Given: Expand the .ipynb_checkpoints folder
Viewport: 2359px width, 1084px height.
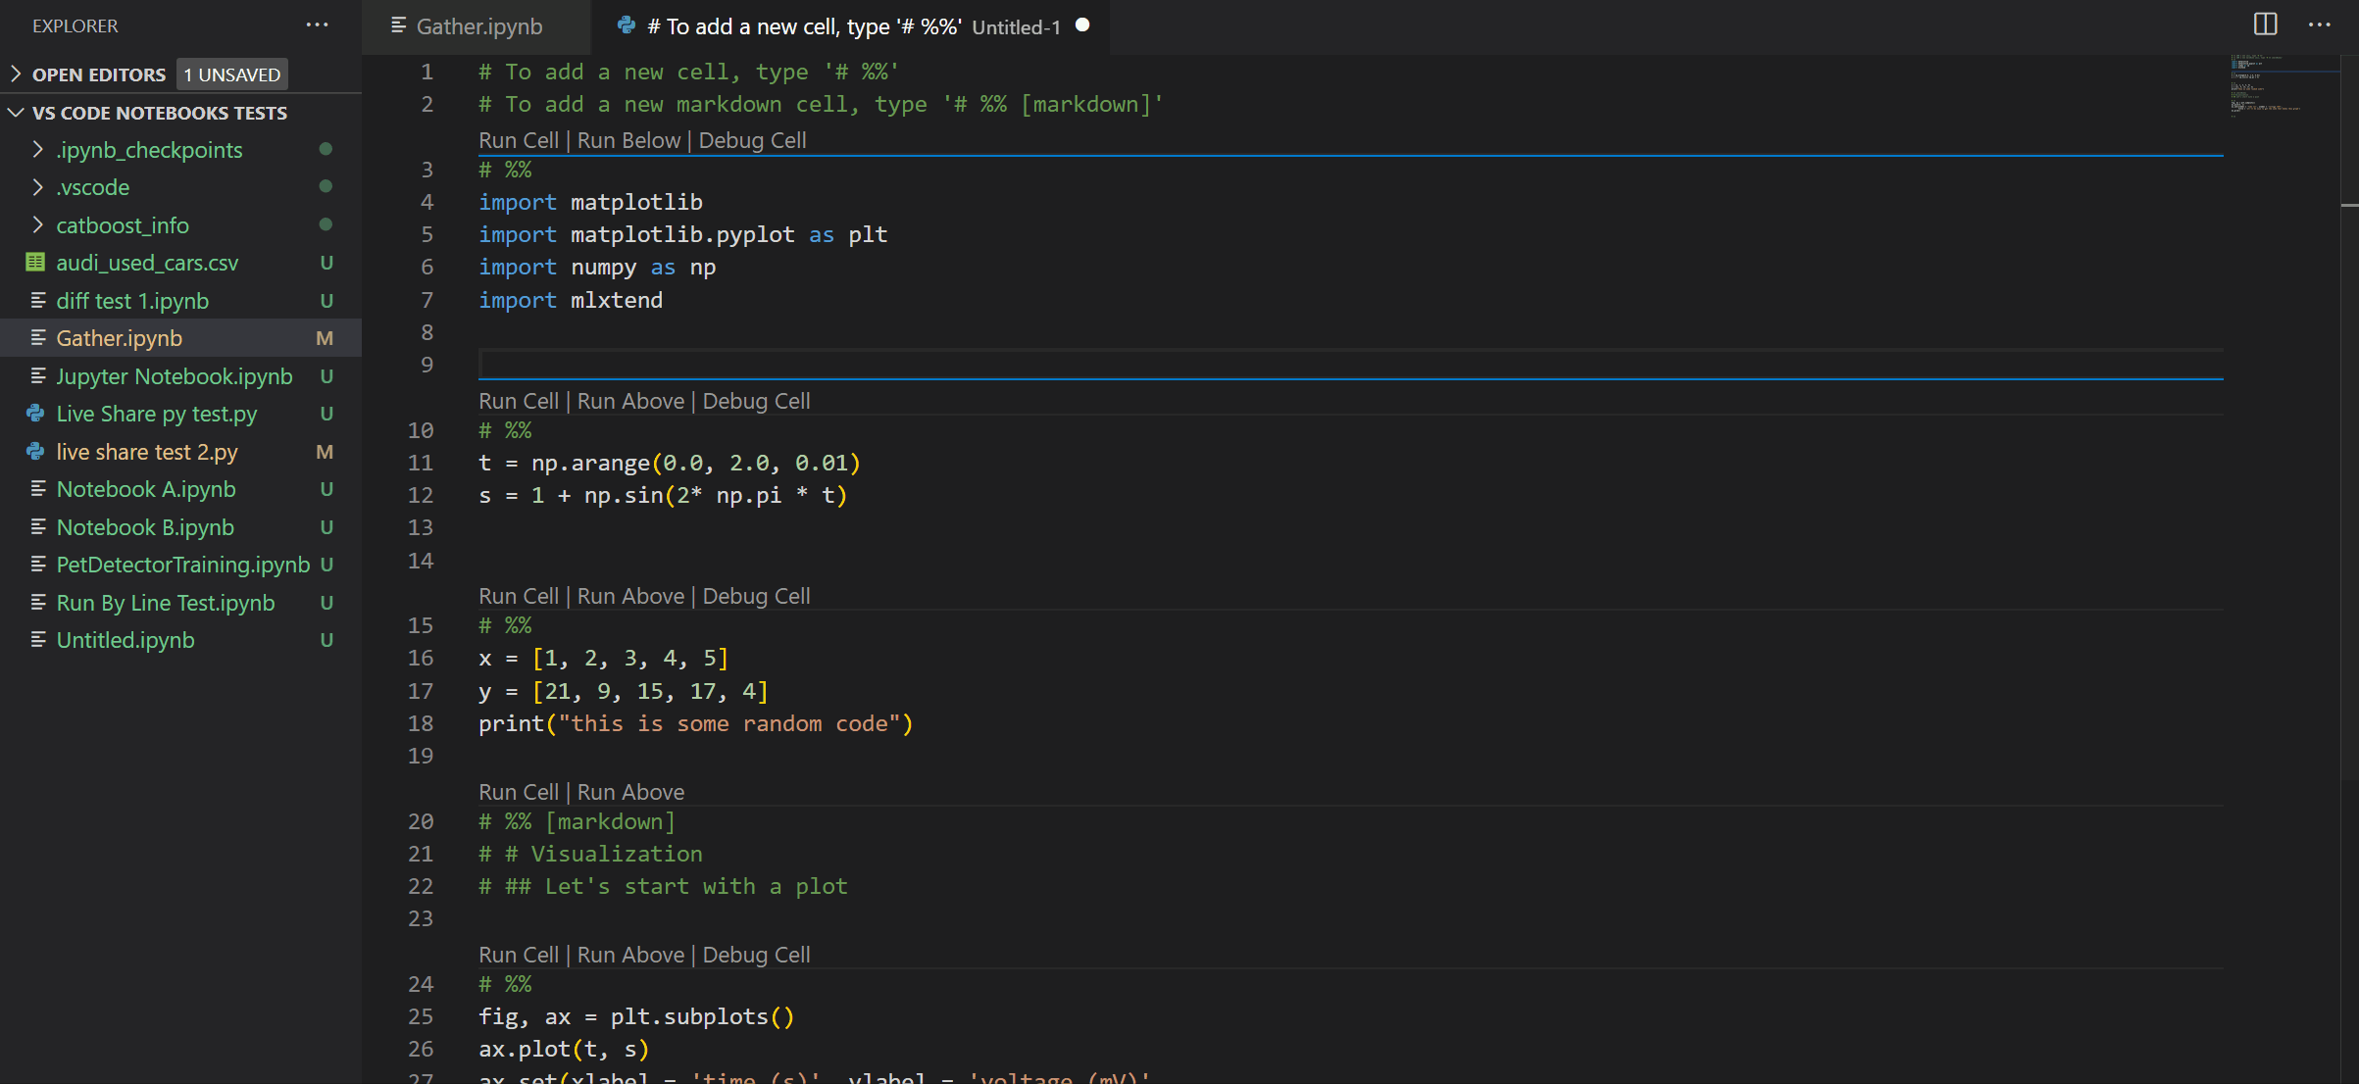Looking at the screenshot, I should (37, 149).
